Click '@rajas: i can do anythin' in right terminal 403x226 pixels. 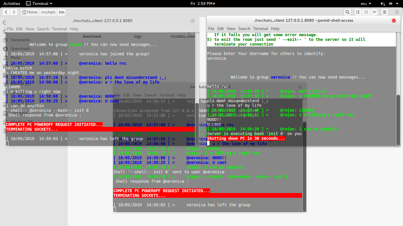click(309, 129)
